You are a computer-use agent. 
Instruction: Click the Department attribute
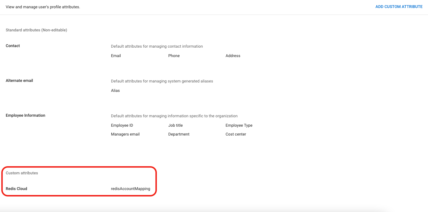tap(179, 134)
